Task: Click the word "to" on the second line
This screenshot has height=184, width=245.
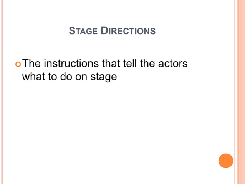Action: (51, 77)
